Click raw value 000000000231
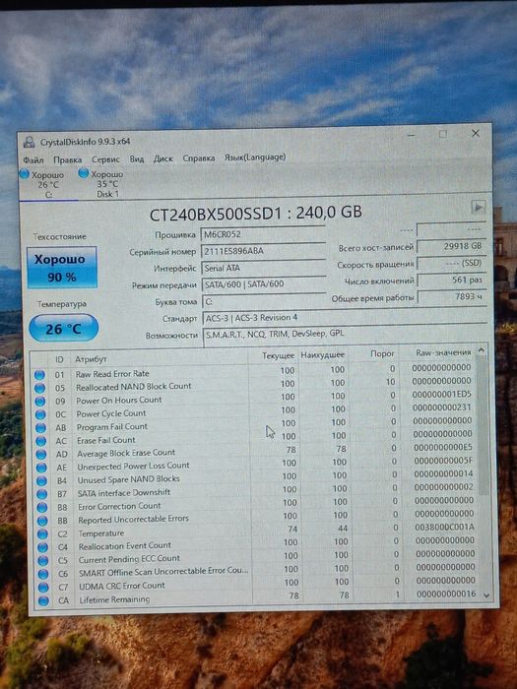The image size is (517, 689). pyautogui.click(x=442, y=407)
